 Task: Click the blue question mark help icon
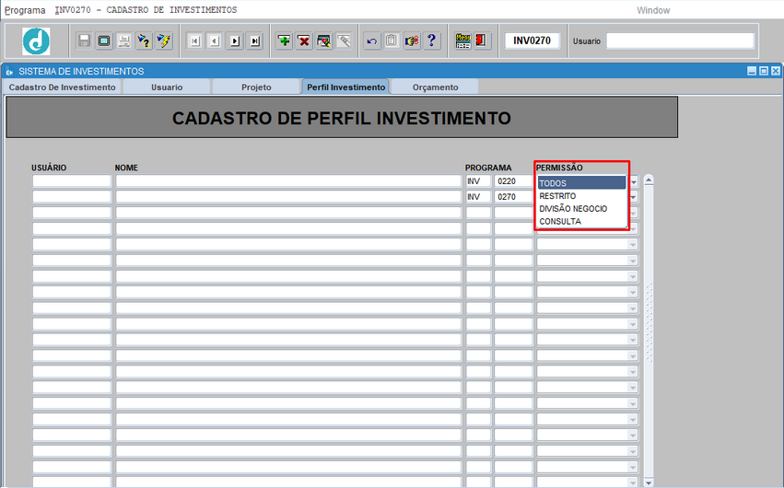(431, 41)
